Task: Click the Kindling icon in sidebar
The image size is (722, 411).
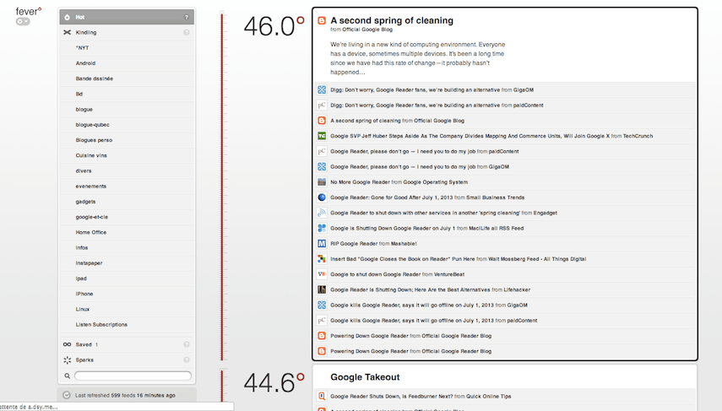Action: [67, 32]
